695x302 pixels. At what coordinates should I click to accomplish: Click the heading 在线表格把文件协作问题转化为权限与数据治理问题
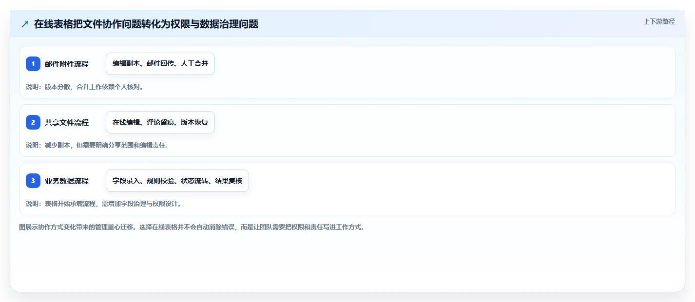146,24
